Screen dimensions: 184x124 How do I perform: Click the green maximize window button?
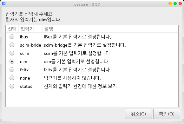pyautogui.click(x=175, y=3)
